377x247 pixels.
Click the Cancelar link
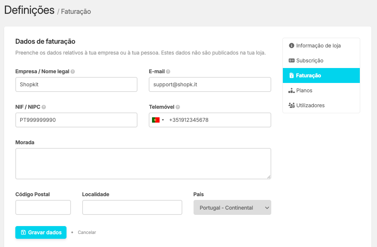point(87,232)
